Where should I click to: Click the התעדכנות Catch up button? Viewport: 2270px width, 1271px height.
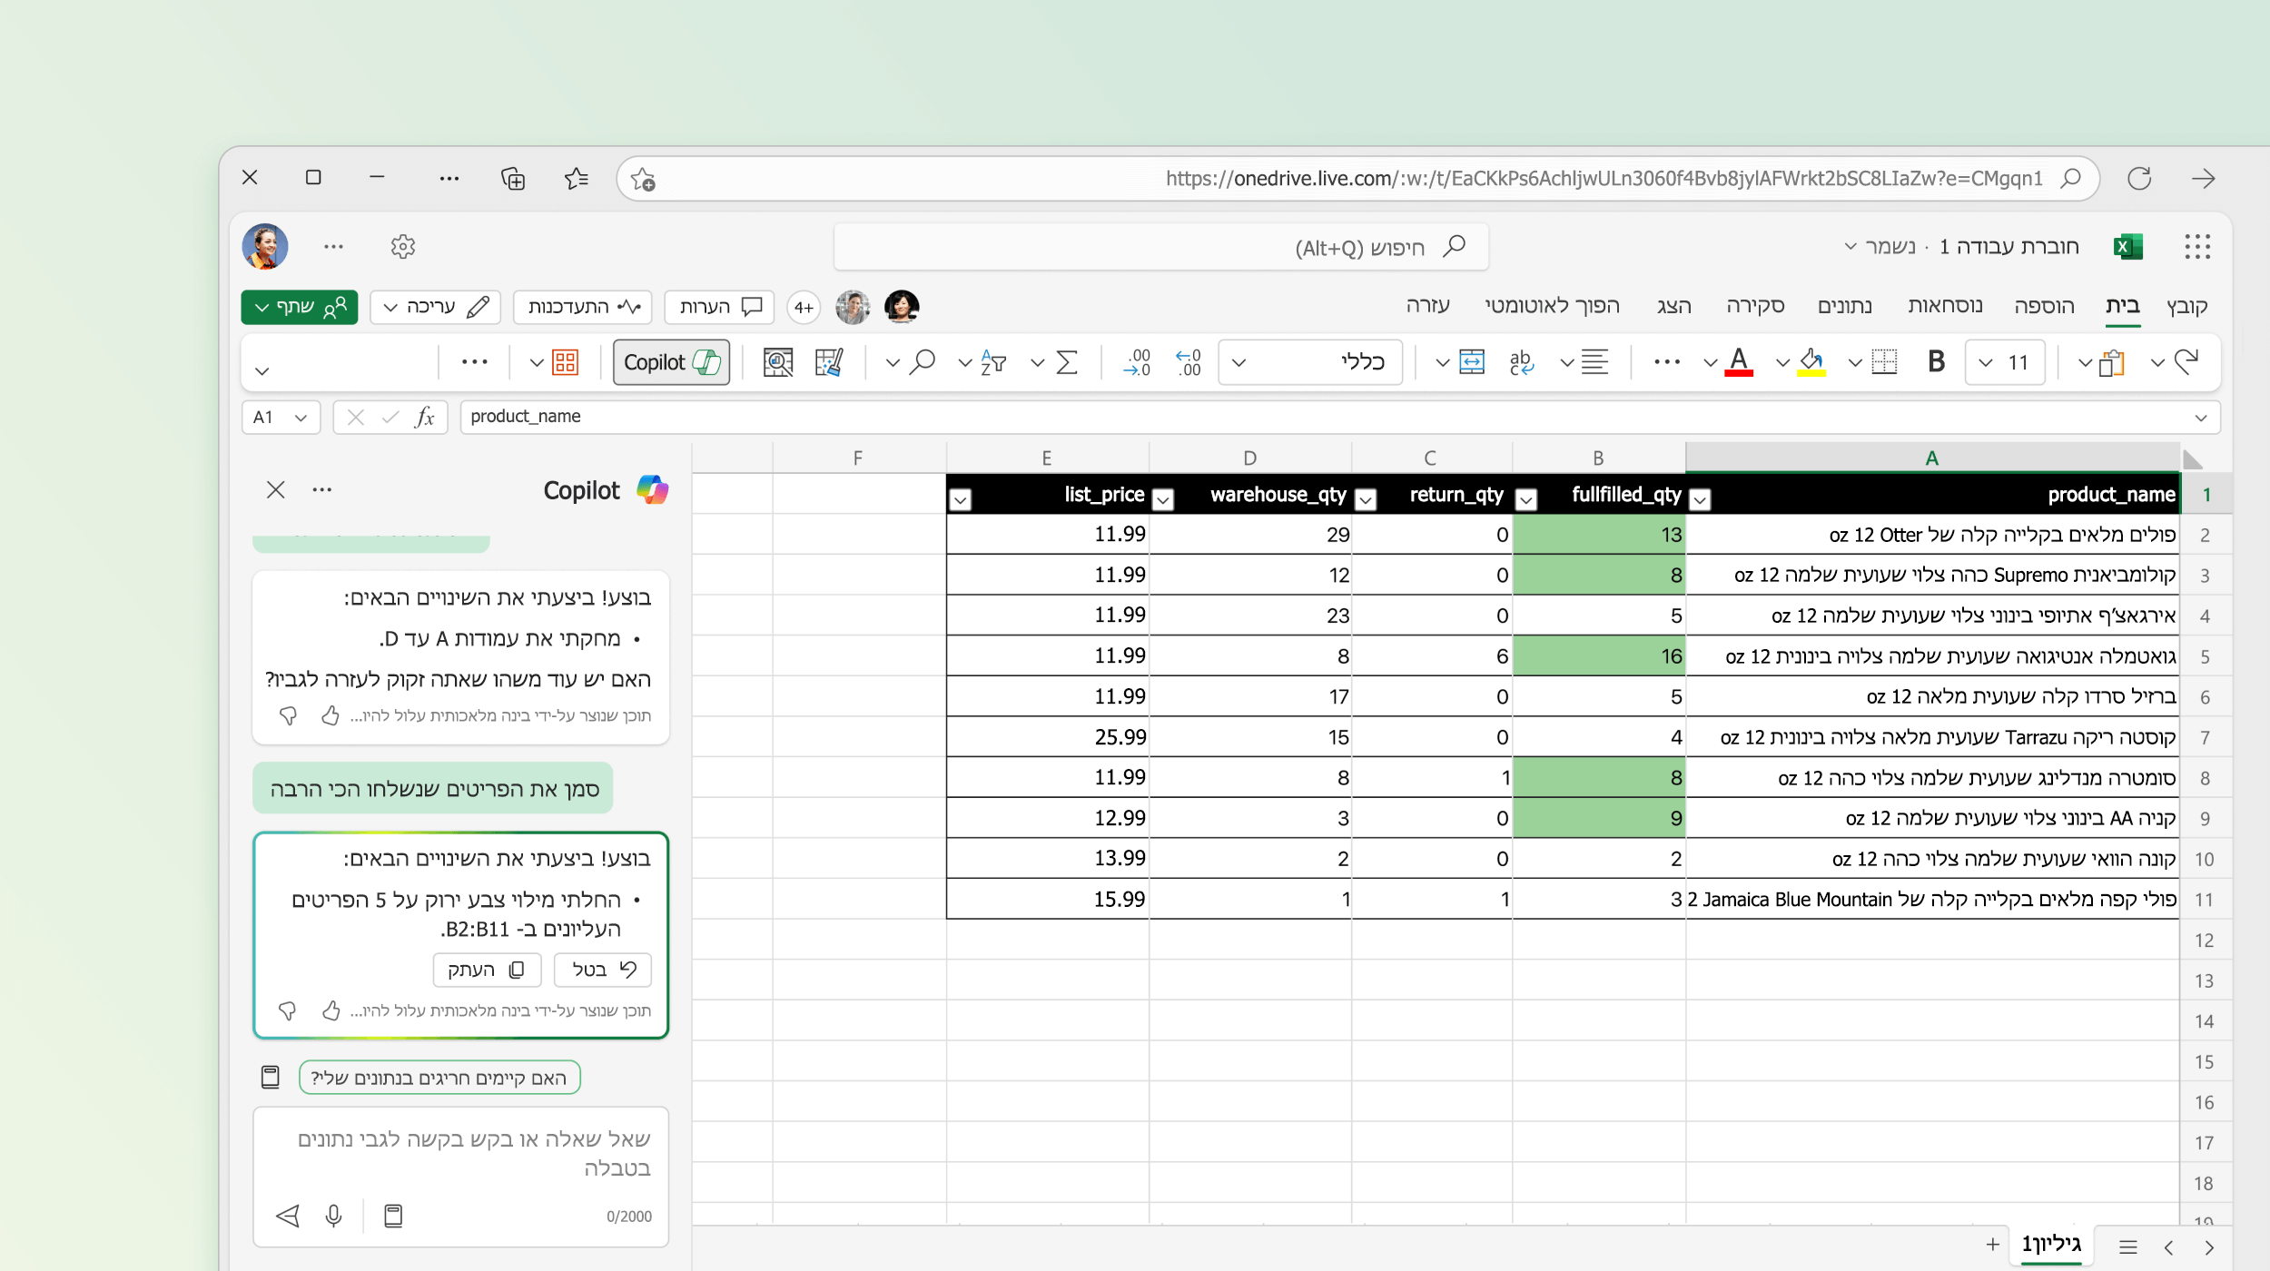(583, 307)
